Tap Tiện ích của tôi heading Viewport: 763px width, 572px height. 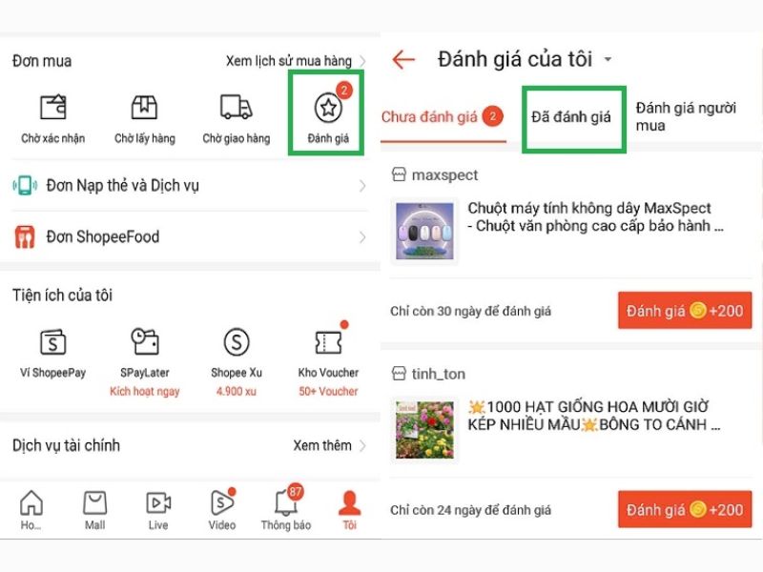(x=62, y=296)
